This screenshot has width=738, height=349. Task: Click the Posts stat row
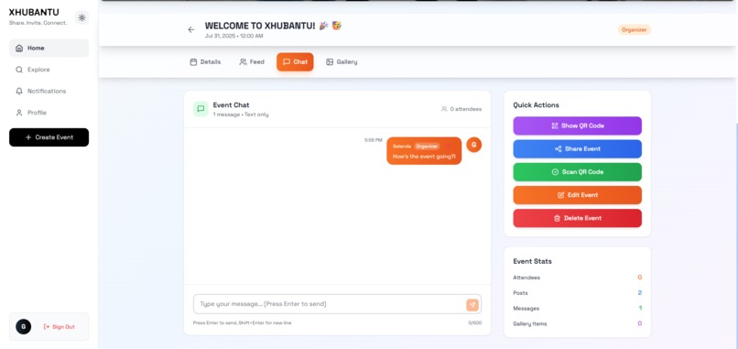(x=577, y=293)
